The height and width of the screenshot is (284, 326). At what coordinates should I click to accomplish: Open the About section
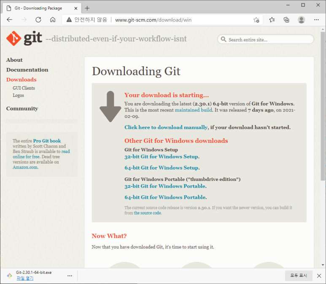(x=14, y=60)
